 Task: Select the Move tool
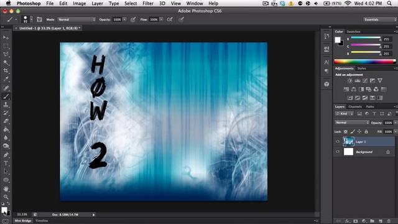coord(6,37)
